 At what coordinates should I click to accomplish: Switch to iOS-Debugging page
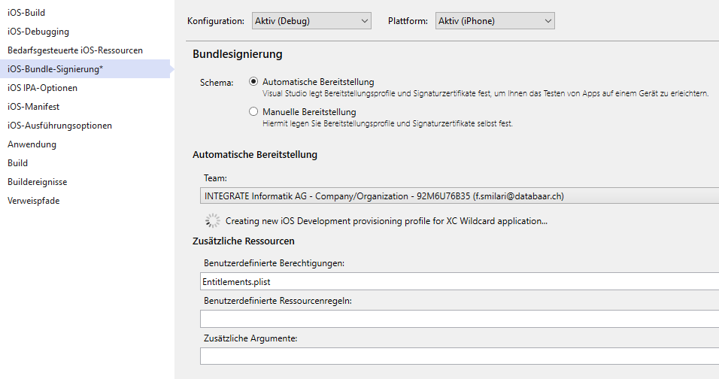38,32
